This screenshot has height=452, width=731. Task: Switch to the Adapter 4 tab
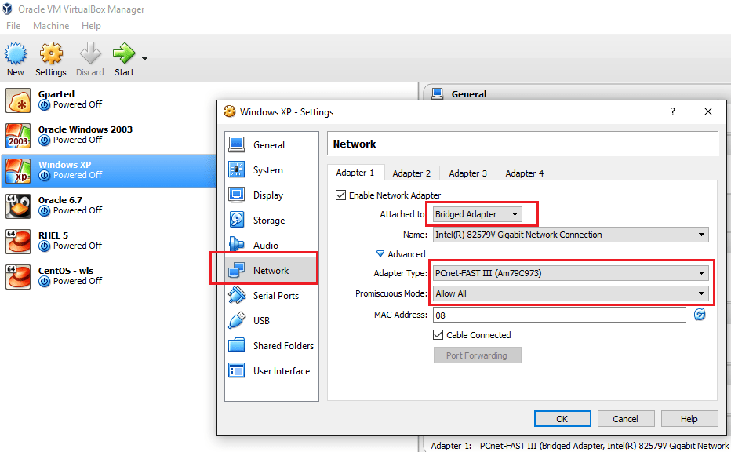click(525, 173)
